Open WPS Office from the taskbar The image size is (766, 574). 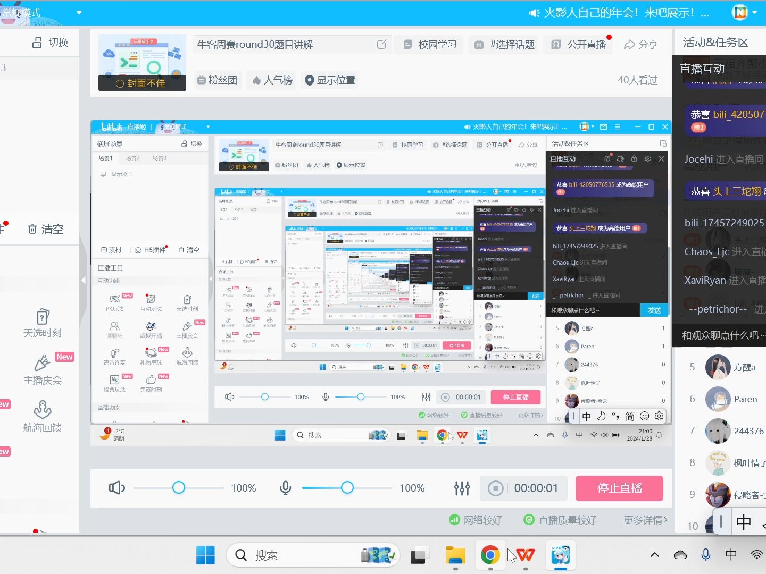526,555
